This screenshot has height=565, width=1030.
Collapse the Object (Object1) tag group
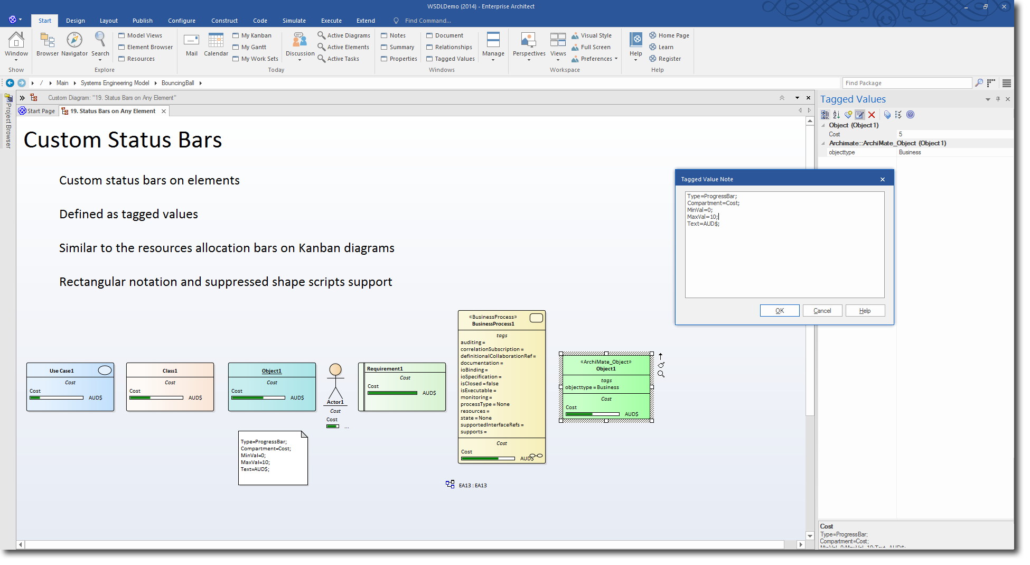click(x=823, y=126)
